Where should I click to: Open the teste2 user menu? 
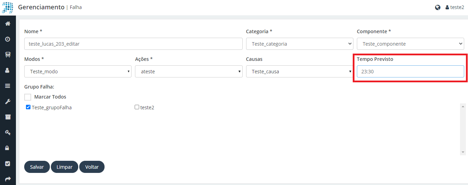click(x=454, y=7)
